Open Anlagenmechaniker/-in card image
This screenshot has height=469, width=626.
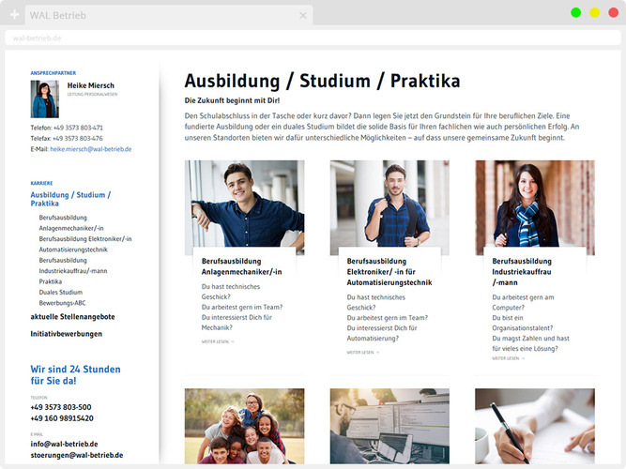pyautogui.click(x=244, y=204)
